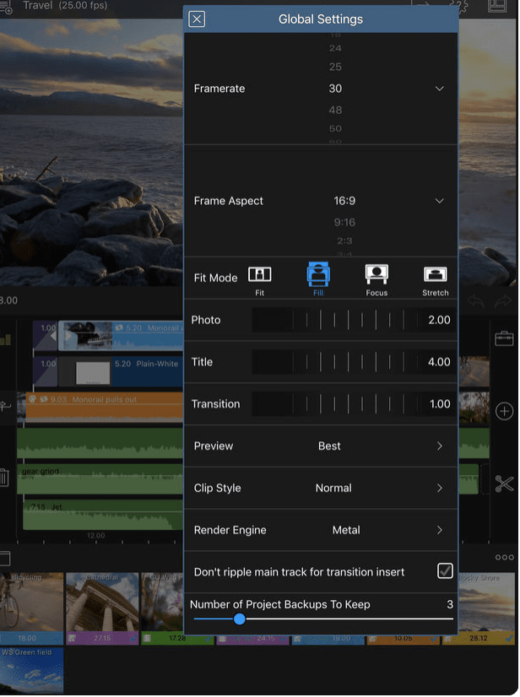The image size is (520, 697).
Task: Choose the Focus fit mode icon
Action: [376, 275]
